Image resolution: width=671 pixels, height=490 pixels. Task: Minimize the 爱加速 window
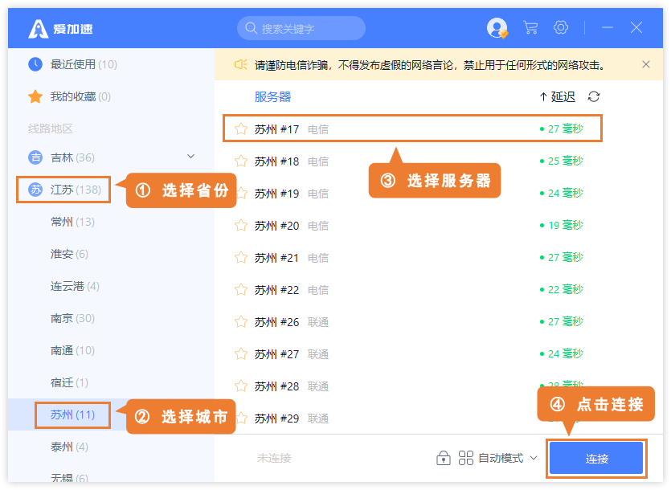coord(608,28)
